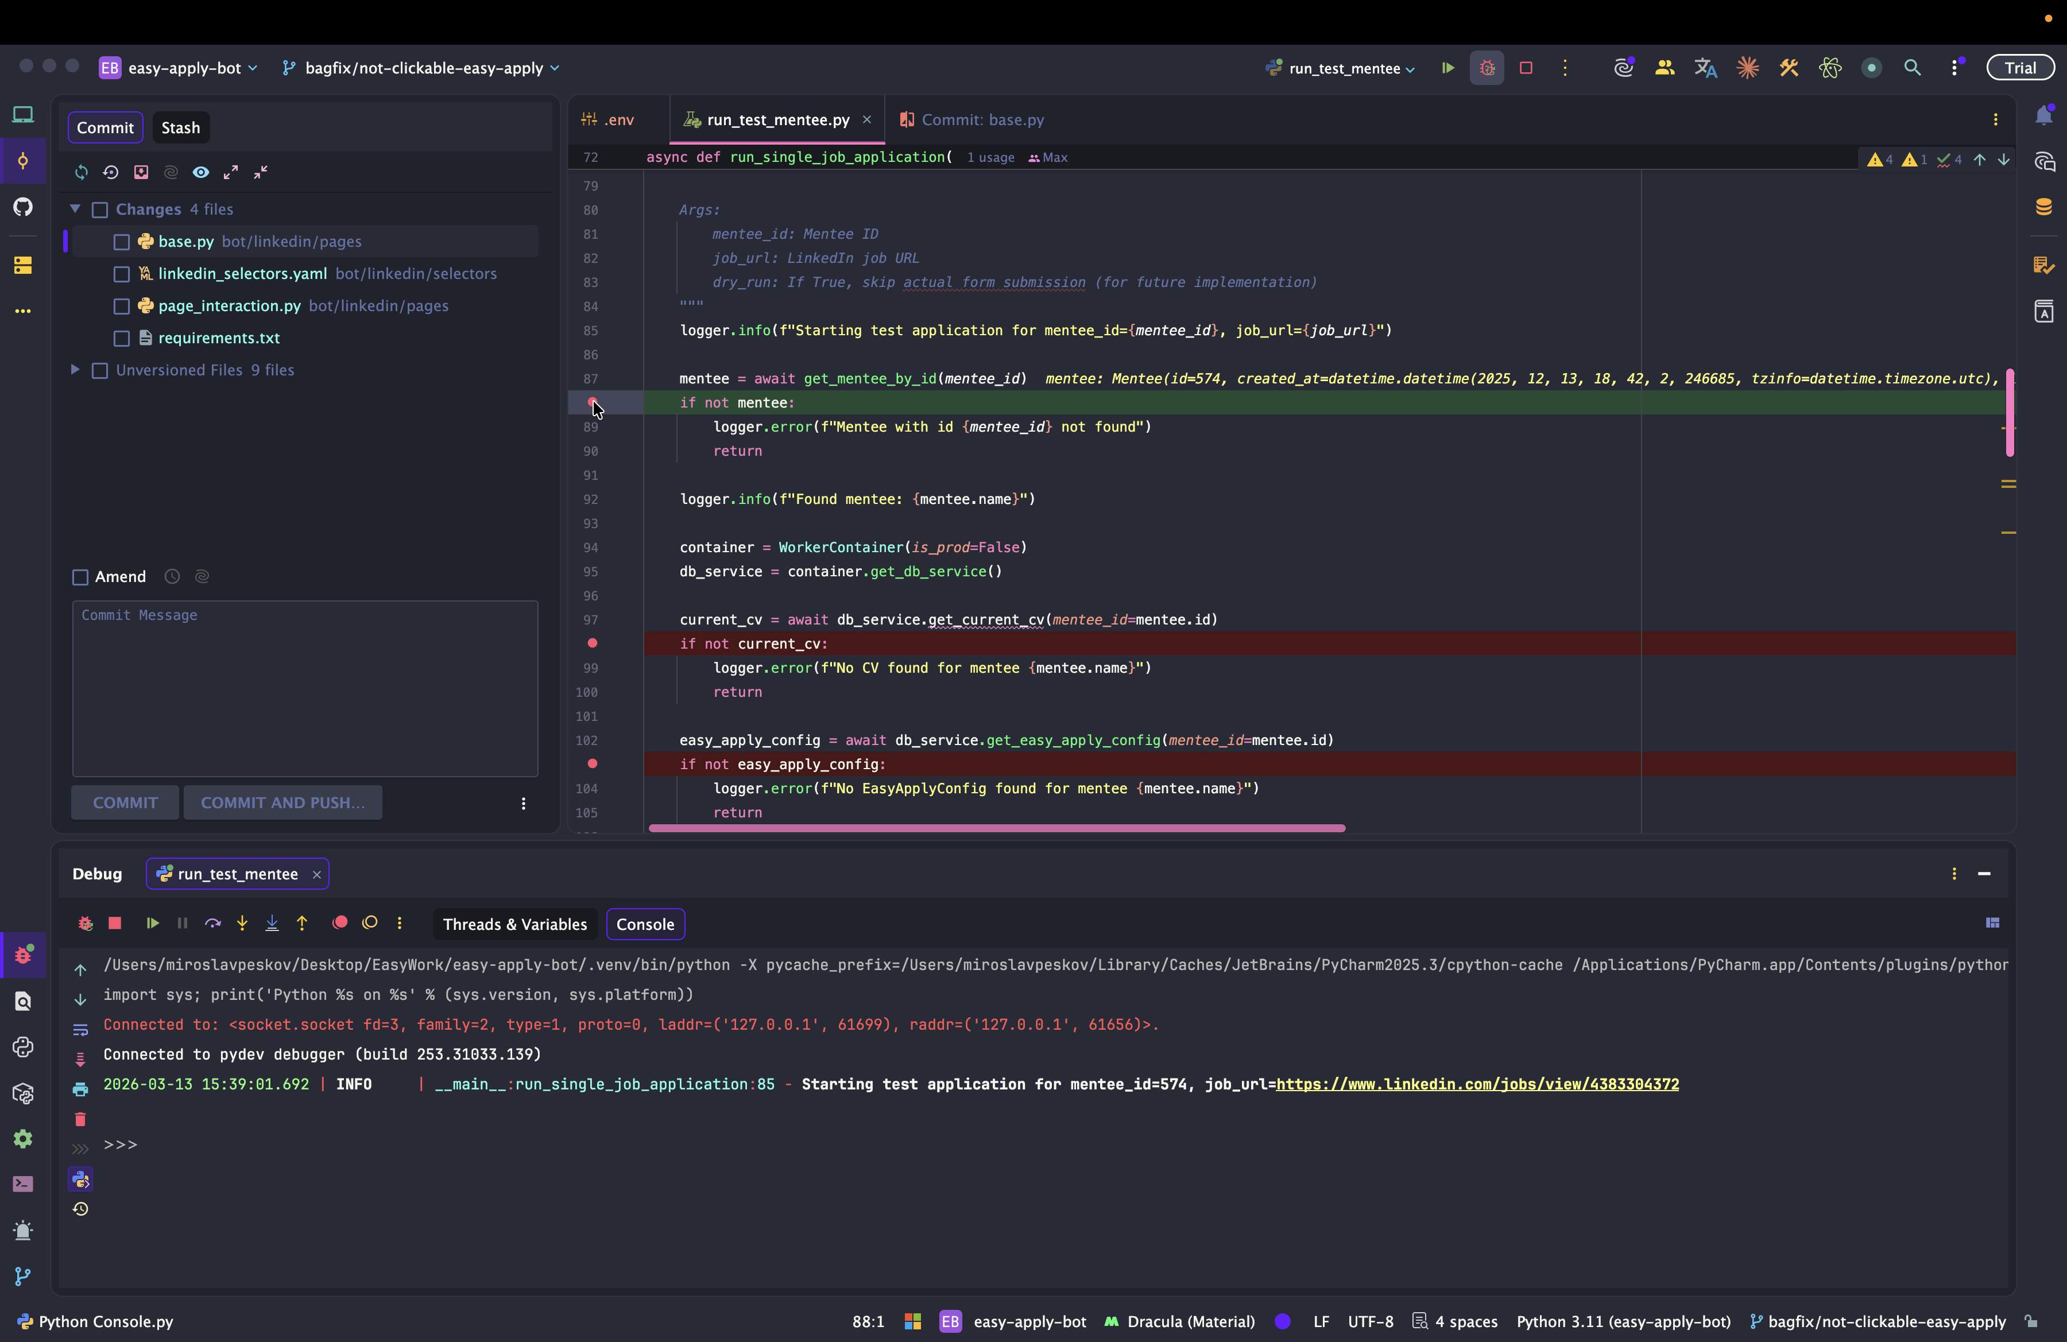
Task: Open the git branch dropdown in header
Action: coord(422,68)
